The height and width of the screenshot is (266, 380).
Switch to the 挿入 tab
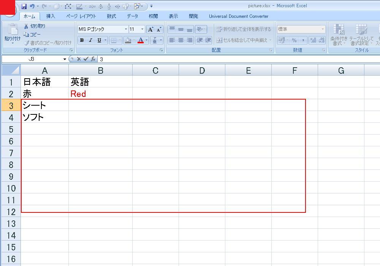pos(51,16)
